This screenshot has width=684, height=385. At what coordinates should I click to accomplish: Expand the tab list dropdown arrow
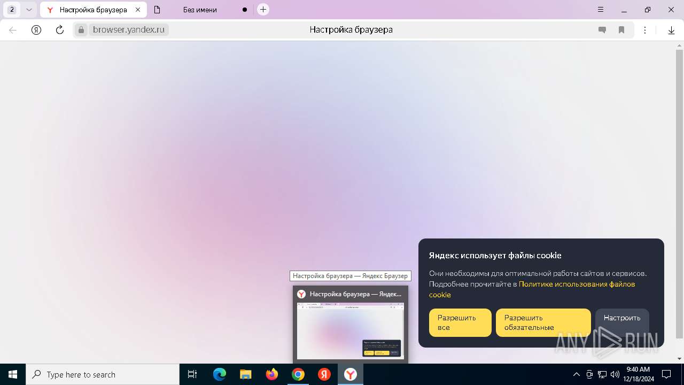[x=29, y=10]
